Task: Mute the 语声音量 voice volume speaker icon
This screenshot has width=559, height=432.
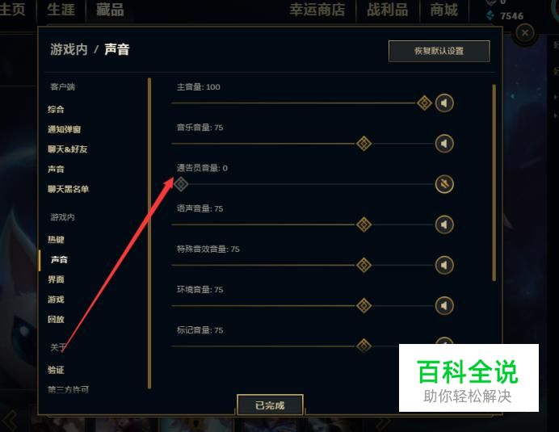Action: 444,224
